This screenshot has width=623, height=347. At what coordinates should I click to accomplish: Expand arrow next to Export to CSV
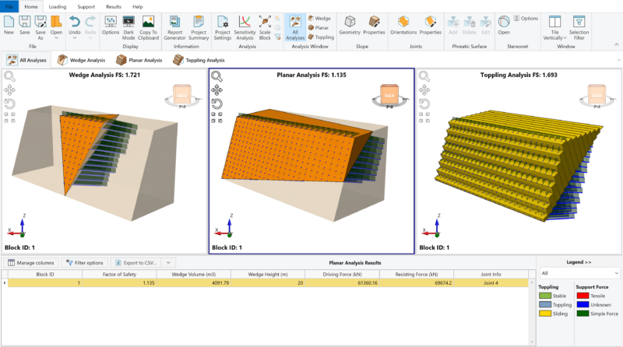click(168, 263)
